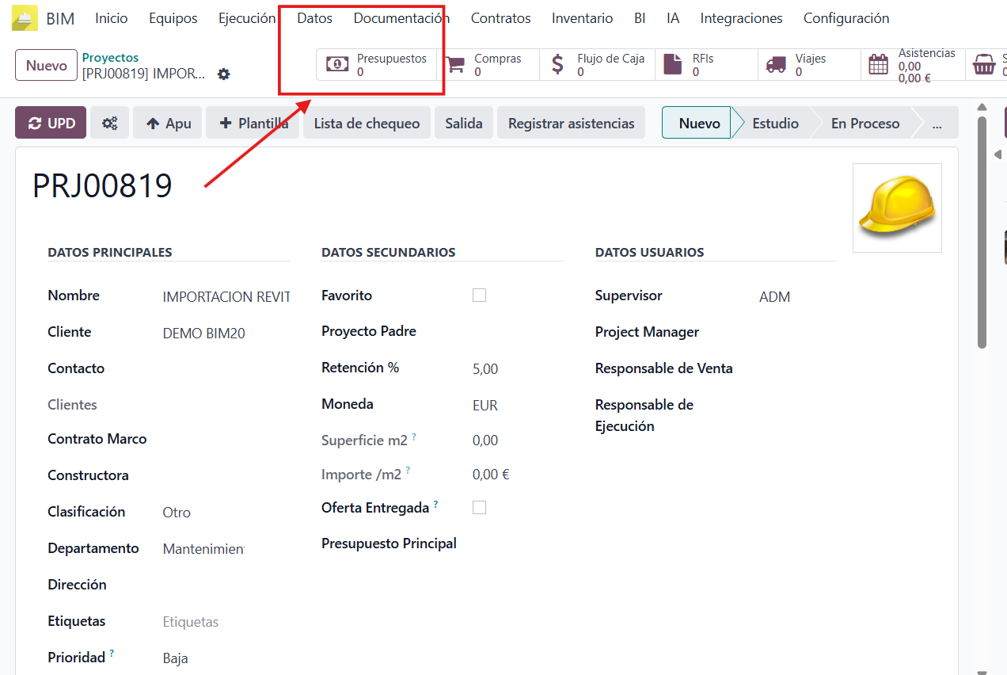The width and height of the screenshot is (1007, 675).
Task: Click the yellow hard hat project image
Action: pos(897,208)
